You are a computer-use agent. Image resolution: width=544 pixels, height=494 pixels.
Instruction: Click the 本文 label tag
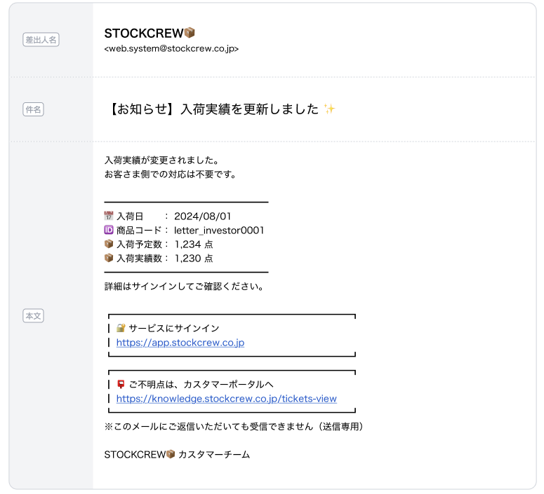pos(33,316)
